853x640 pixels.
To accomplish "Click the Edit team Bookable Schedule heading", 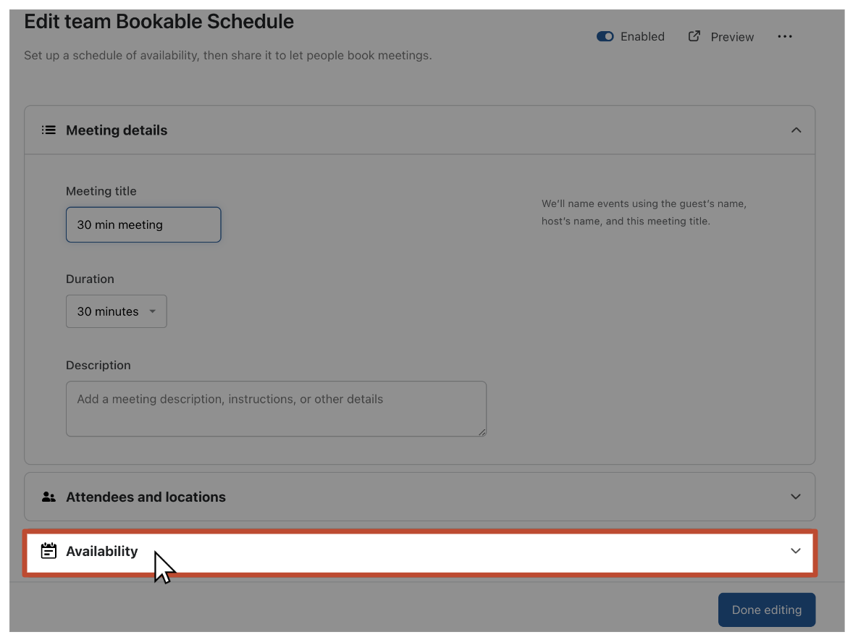I will tap(159, 22).
